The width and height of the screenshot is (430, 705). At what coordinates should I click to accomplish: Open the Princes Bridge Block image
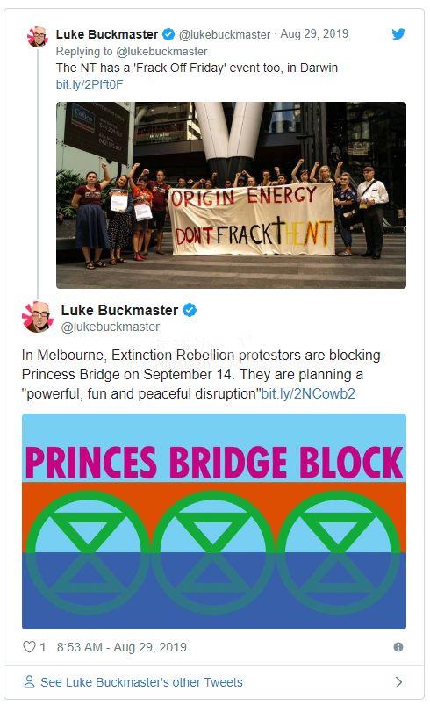214,522
